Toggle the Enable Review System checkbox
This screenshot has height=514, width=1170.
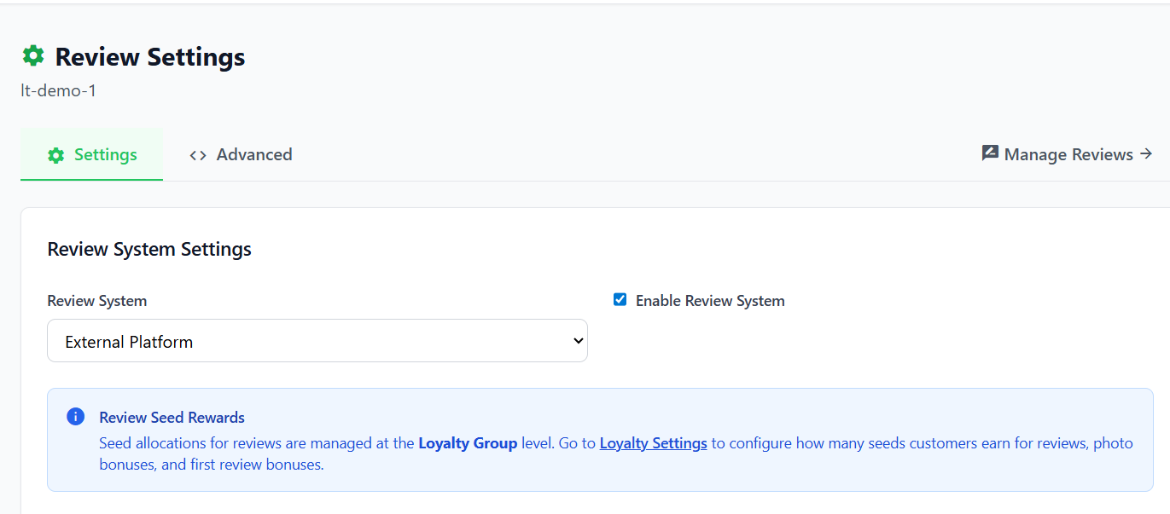pos(620,300)
